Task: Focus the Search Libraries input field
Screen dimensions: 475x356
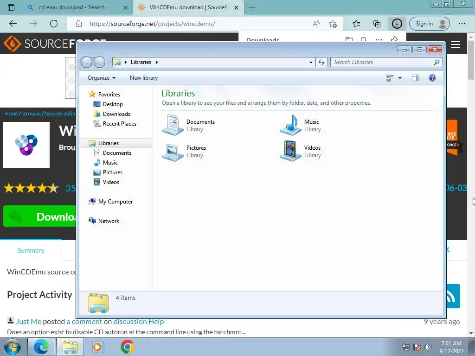Action: [383, 63]
